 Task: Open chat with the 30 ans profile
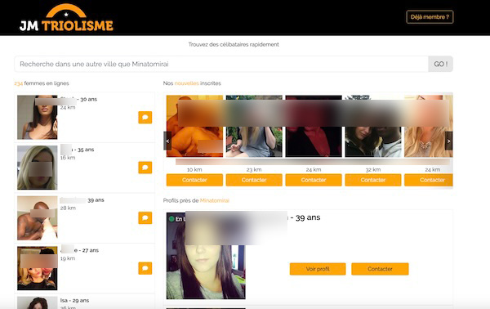(x=145, y=117)
